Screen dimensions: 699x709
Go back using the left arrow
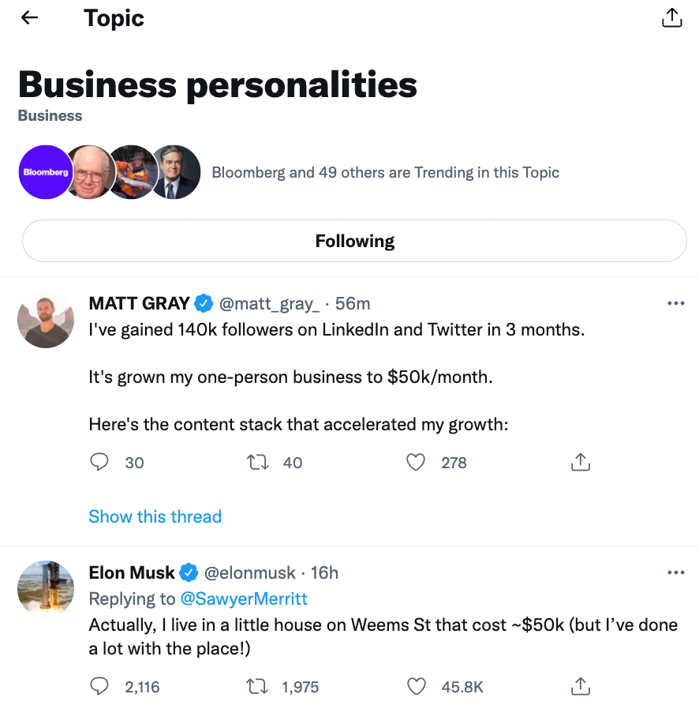(30, 17)
